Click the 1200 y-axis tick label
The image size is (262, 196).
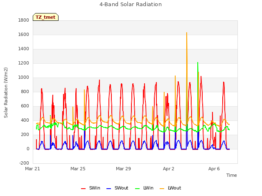(24, 63)
